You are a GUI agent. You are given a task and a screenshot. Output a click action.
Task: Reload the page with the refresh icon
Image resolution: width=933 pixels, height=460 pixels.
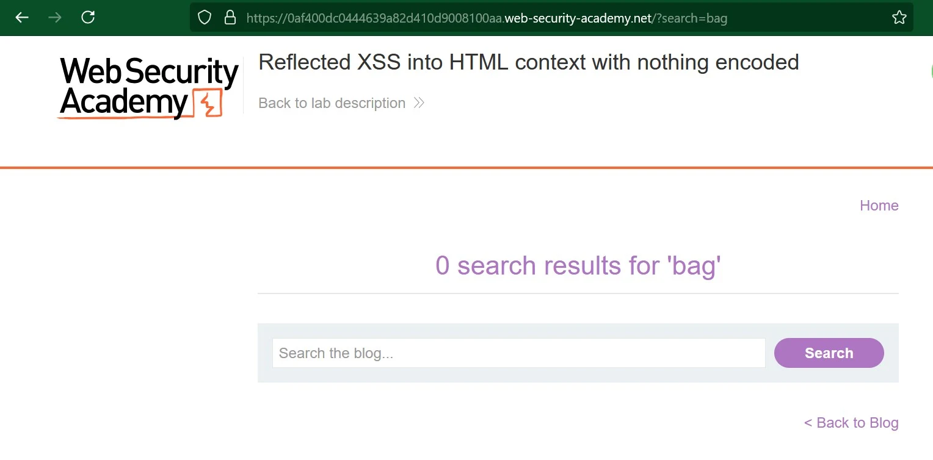point(88,17)
